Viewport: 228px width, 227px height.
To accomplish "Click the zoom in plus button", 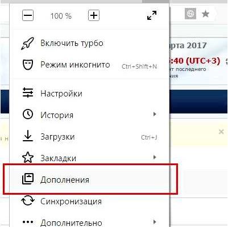I will [94, 15].
